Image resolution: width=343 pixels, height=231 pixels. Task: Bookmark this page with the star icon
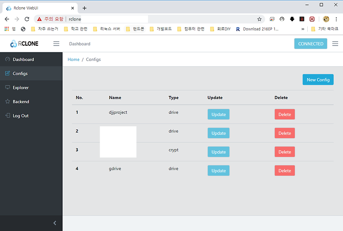(260, 19)
